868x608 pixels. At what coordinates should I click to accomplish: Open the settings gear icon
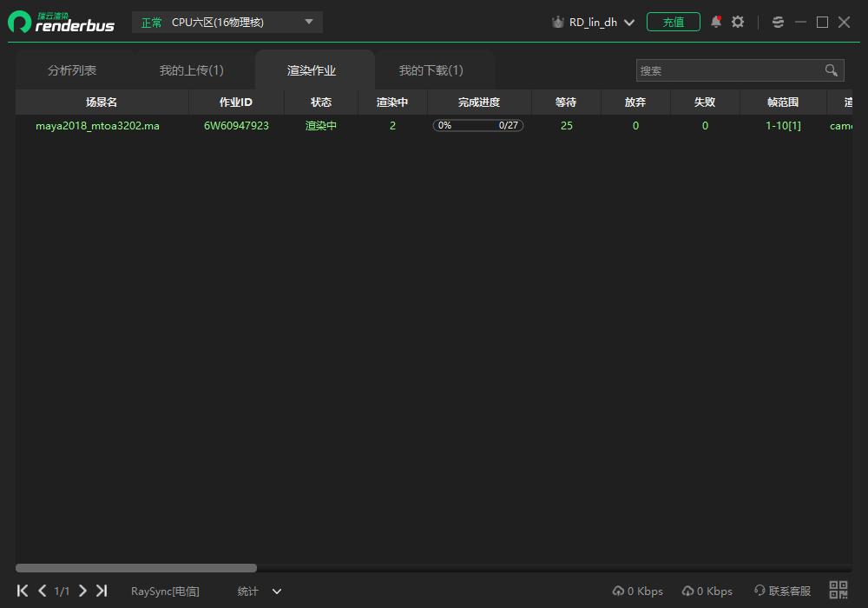click(x=737, y=22)
